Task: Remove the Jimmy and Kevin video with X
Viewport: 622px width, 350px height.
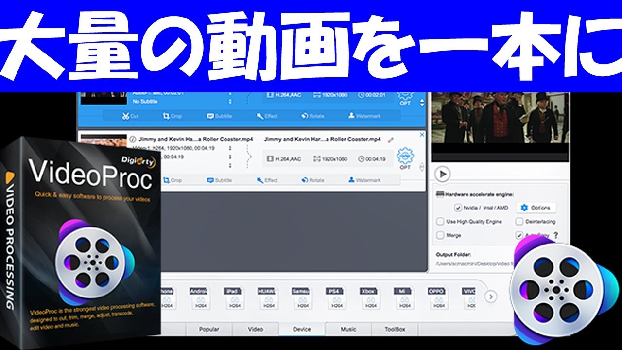Action: (x=422, y=135)
